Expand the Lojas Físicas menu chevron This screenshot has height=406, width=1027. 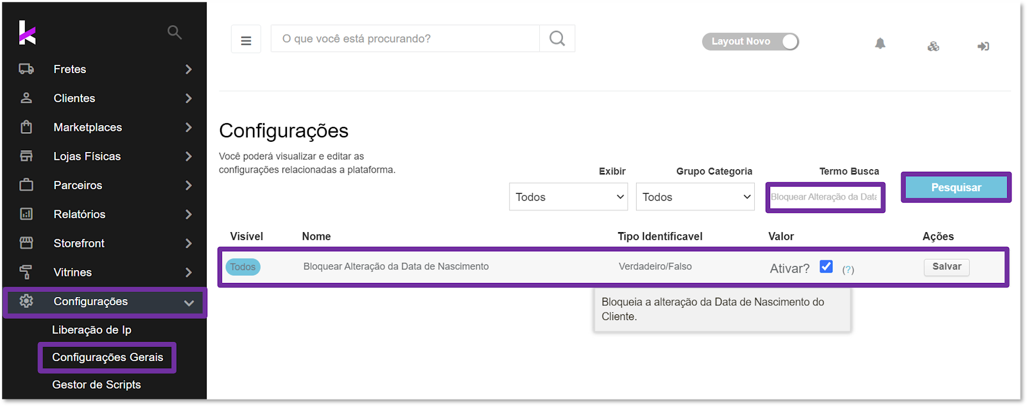[x=189, y=156]
